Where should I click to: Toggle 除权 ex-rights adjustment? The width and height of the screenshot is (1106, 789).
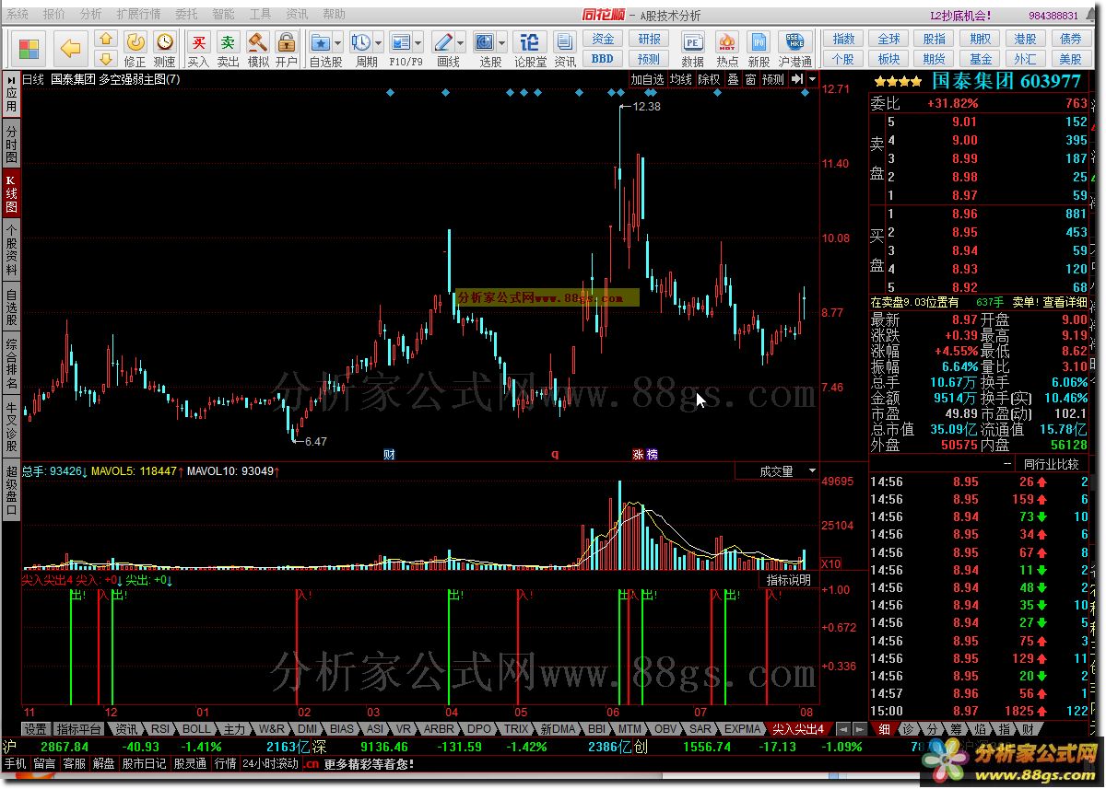(x=709, y=79)
